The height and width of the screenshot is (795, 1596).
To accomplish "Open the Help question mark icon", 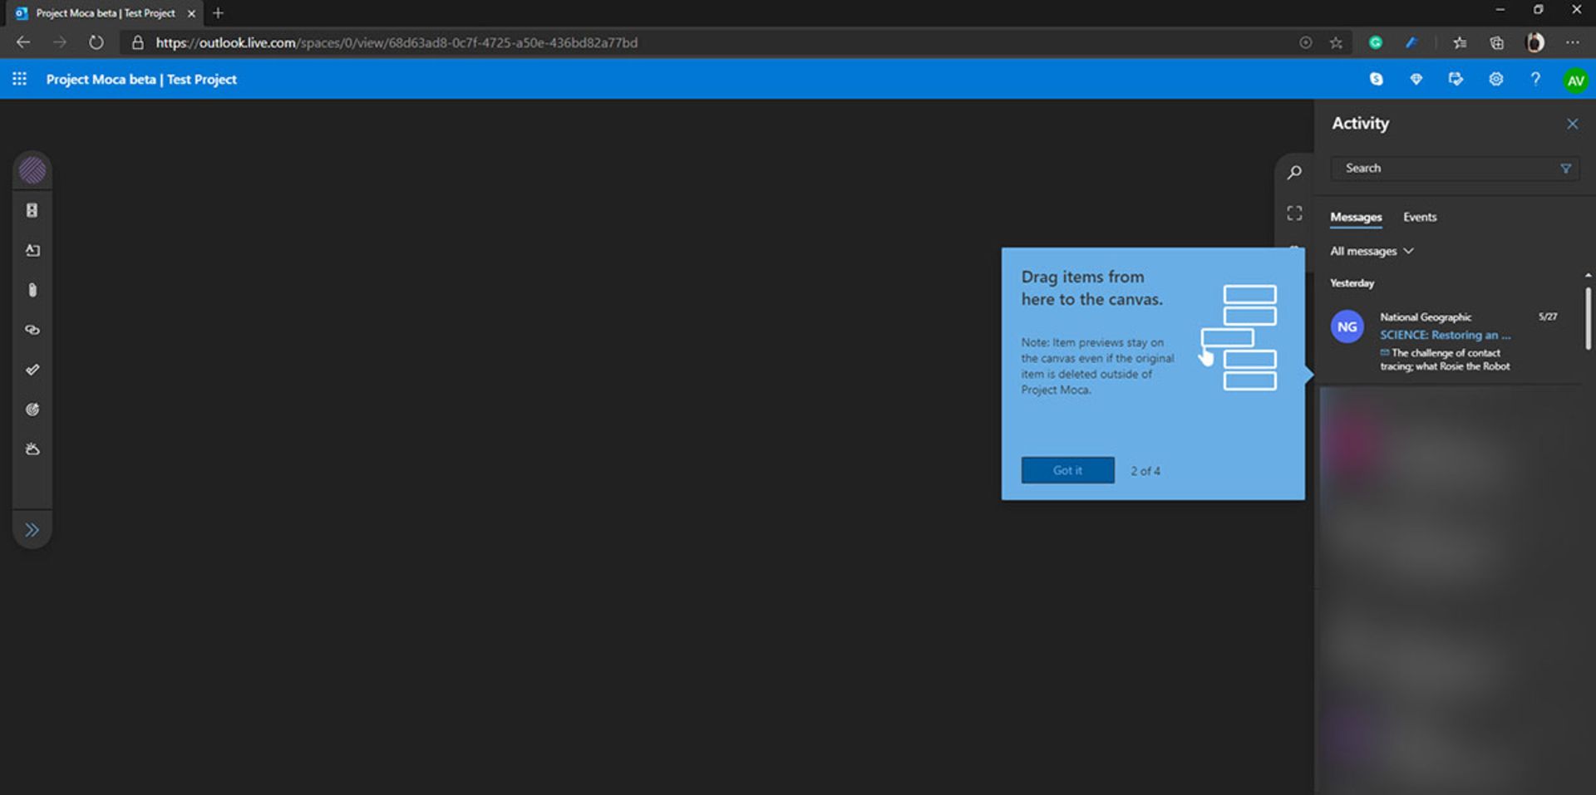I will click(x=1535, y=79).
